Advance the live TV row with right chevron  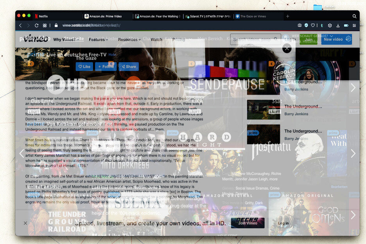pyautogui.click(x=353, y=88)
